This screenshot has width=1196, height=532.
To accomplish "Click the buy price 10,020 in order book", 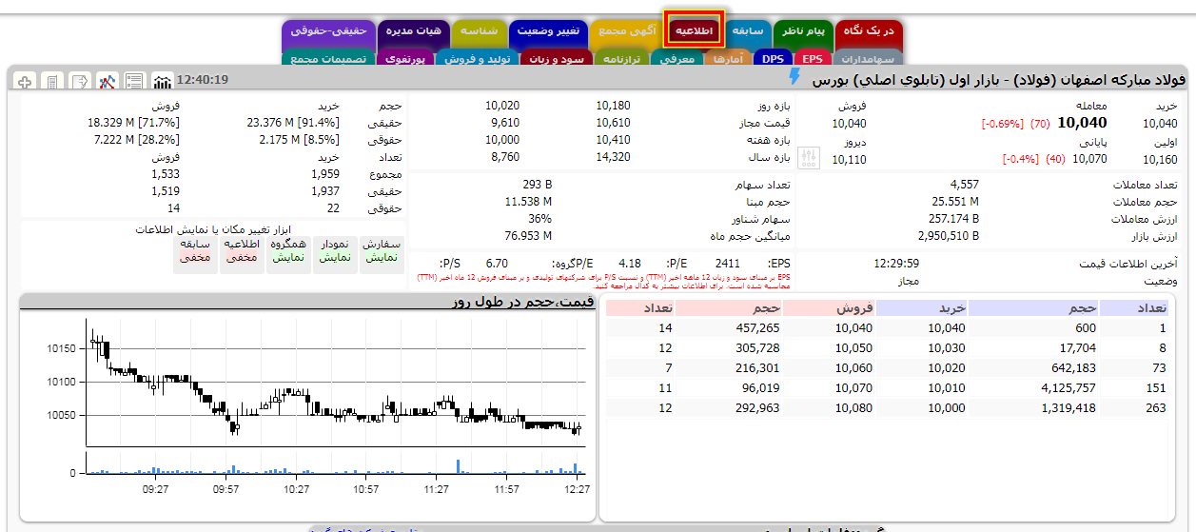I will pyautogui.click(x=947, y=368).
